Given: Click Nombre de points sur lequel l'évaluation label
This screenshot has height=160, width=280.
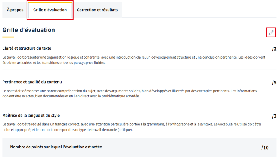Looking at the screenshot, I should point(56,147).
